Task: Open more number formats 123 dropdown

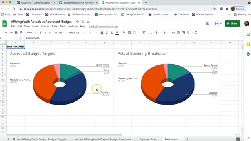Action: [61, 33]
